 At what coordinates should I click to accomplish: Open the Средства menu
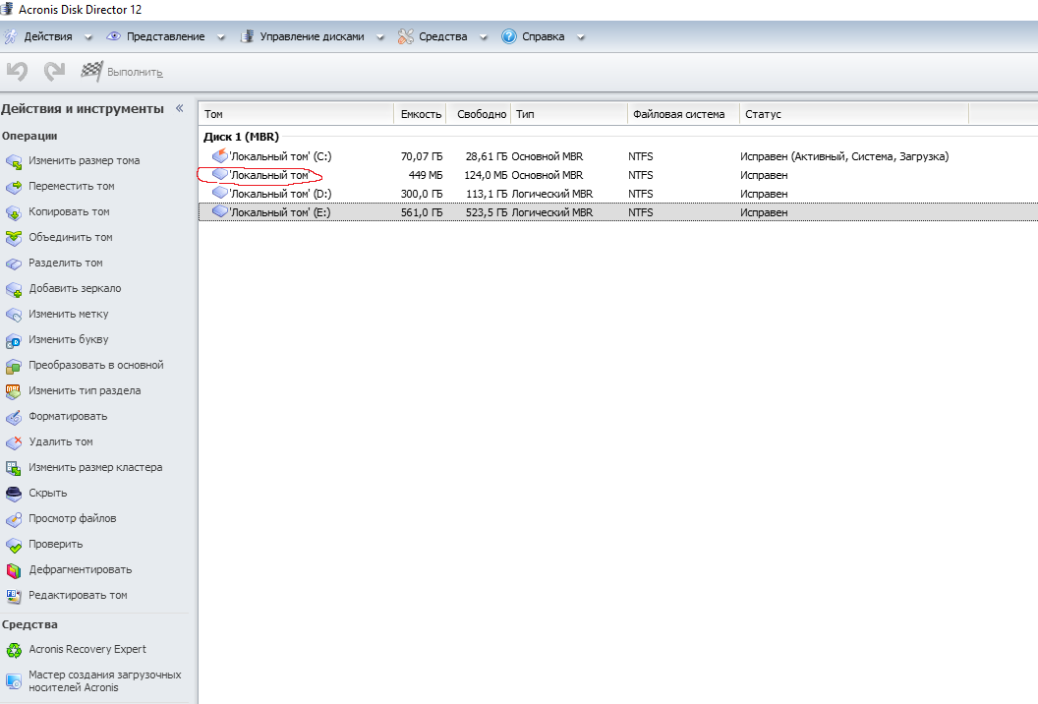pyautogui.click(x=443, y=36)
